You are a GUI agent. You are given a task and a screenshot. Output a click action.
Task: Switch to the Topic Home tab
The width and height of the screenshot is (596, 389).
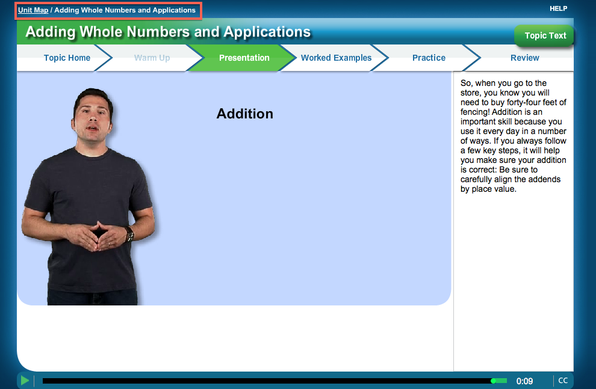point(66,58)
